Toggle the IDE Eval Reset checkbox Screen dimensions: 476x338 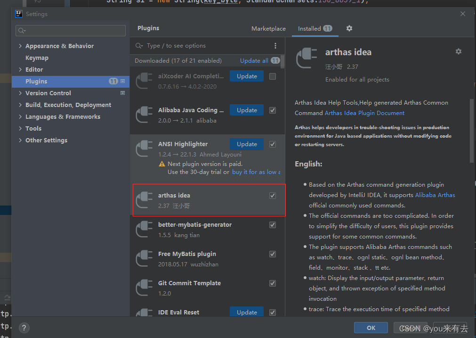tap(273, 313)
